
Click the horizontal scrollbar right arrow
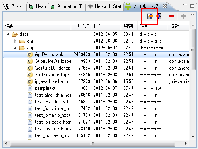pos(186,143)
